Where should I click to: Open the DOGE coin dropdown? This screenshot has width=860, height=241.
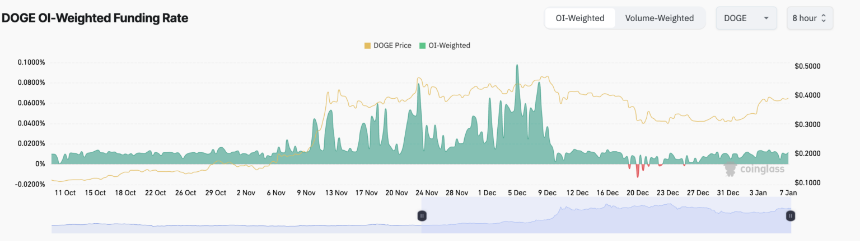click(x=745, y=18)
